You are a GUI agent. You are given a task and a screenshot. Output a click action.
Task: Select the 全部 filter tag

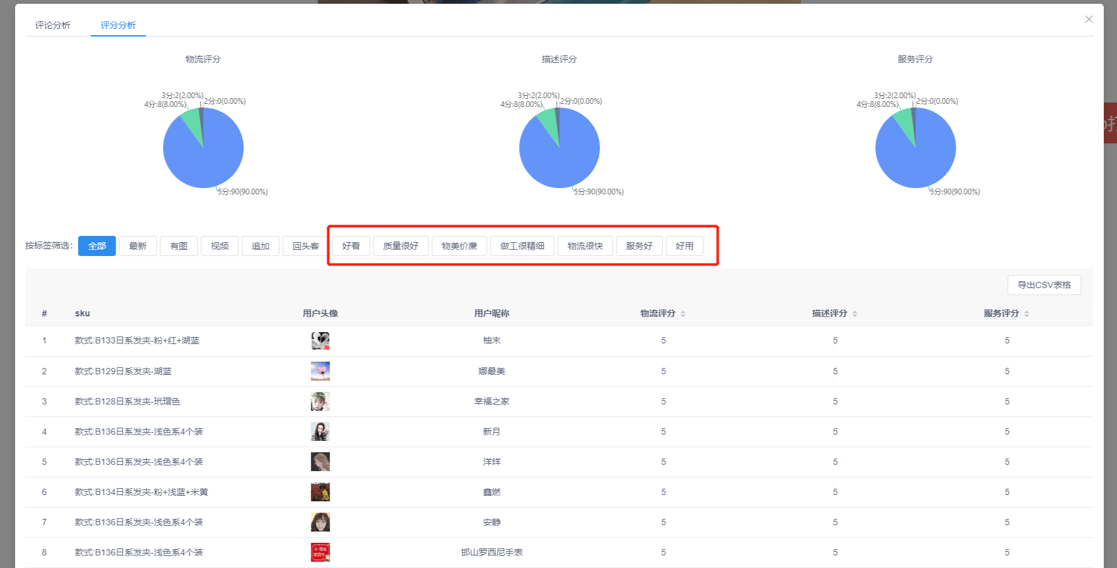pyautogui.click(x=97, y=246)
